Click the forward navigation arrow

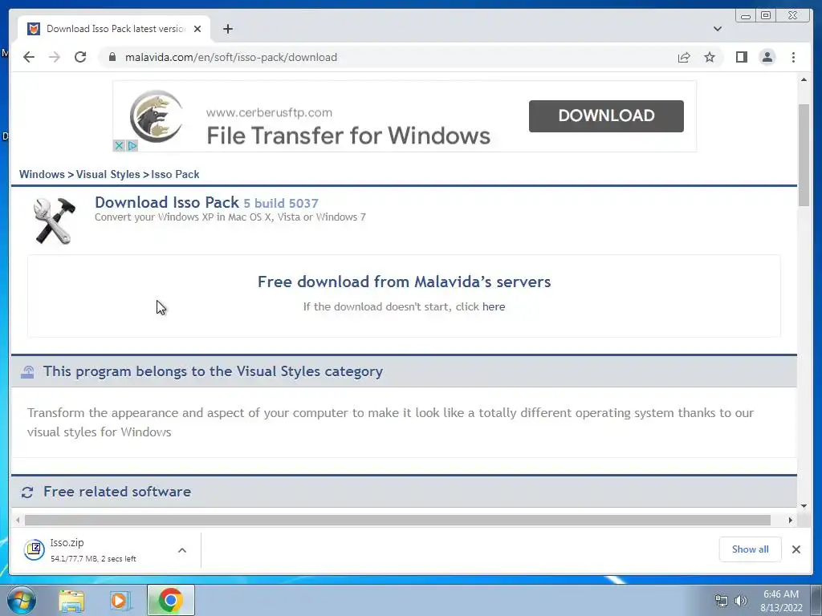[x=55, y=57]
